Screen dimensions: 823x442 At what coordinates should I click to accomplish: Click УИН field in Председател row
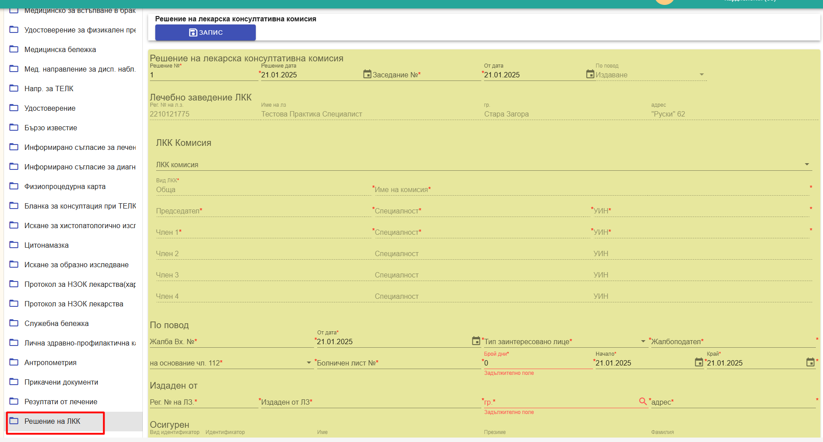click(701, 211)
